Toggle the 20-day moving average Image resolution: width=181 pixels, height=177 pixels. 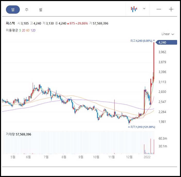pyautogui.click(x=23, y=30)
